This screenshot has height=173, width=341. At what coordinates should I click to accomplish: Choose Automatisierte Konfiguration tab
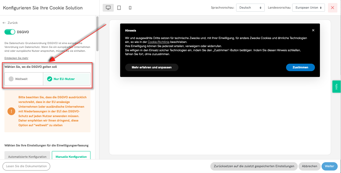(27, 156)
